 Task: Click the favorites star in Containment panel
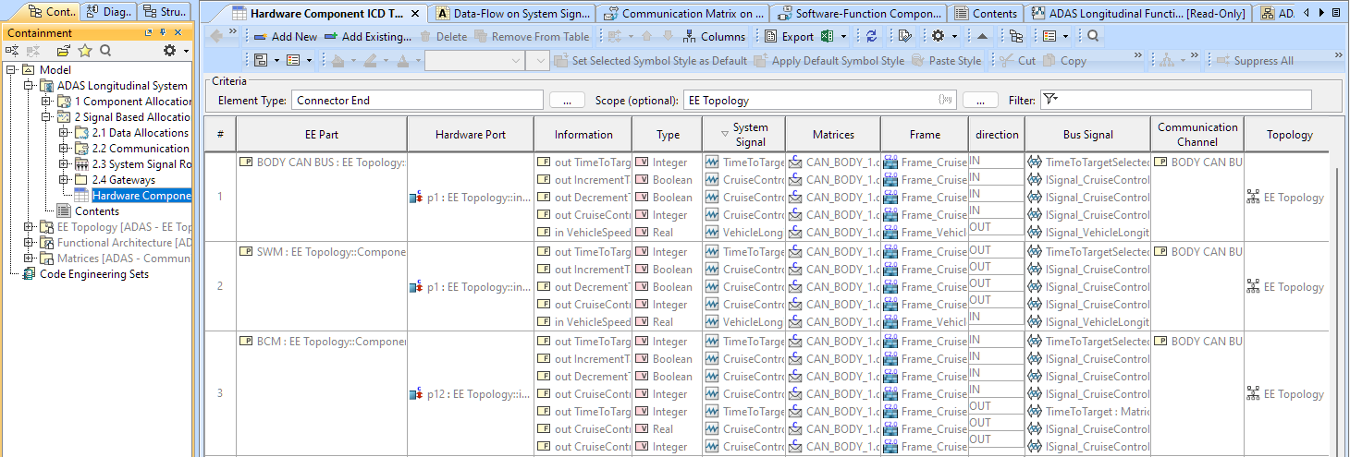click(x=85, y=51)
